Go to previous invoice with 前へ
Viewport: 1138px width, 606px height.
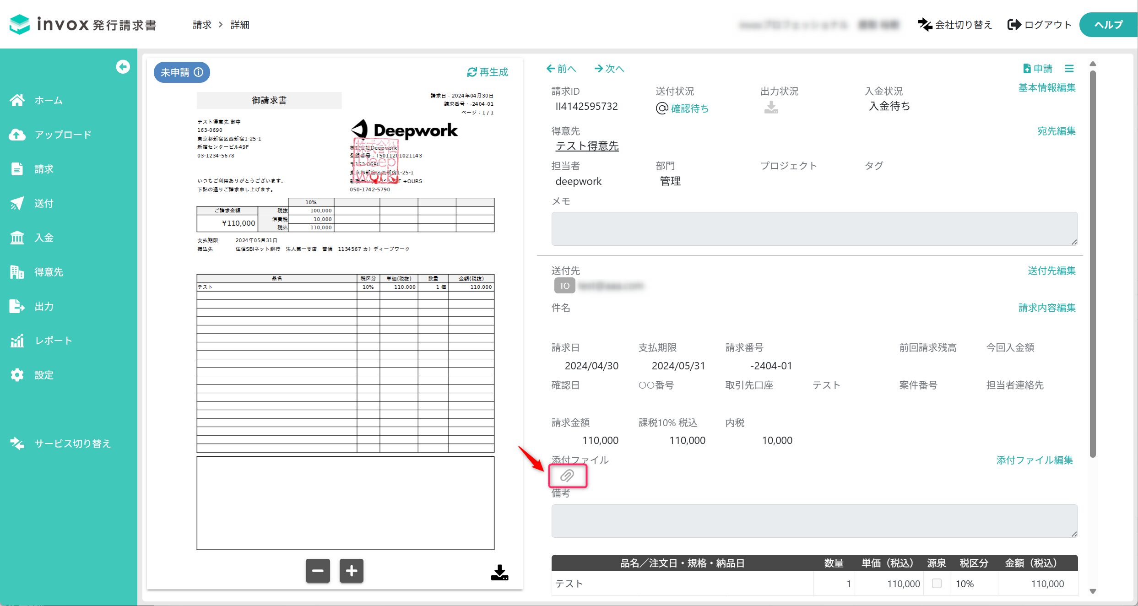[561, 69]
